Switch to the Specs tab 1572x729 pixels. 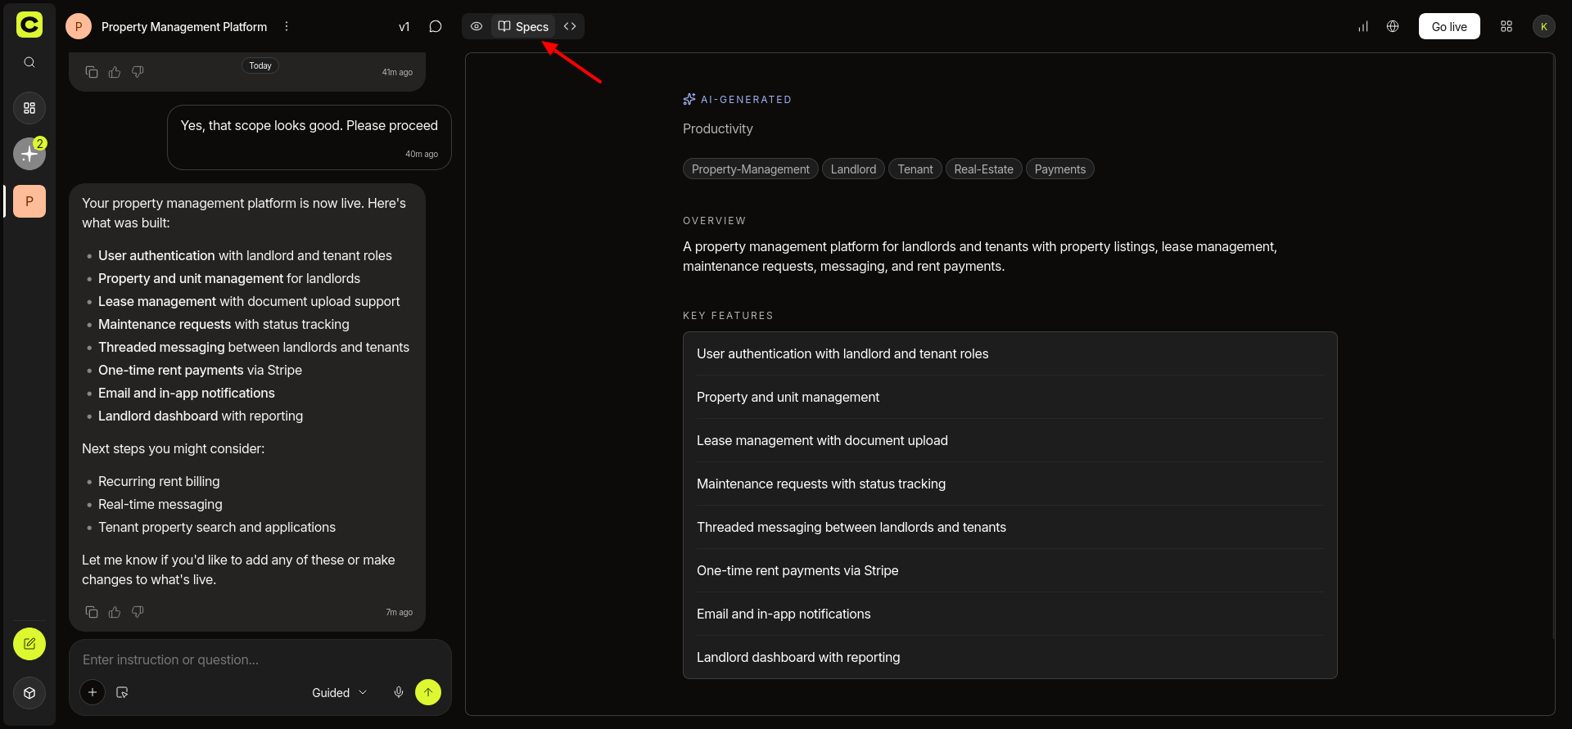pyautogui.click(x=523, y=26)
